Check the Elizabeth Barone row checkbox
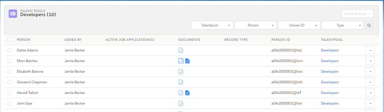 (10, 72)
